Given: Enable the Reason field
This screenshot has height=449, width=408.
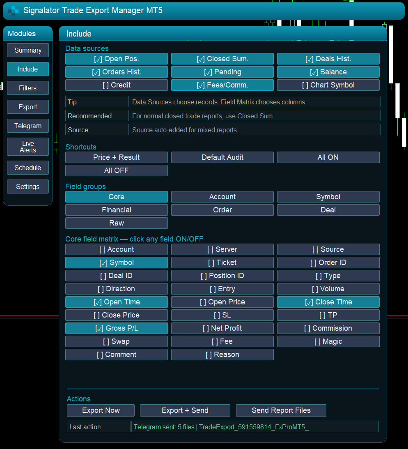Looking at the screenshot, I should point(222,355).
